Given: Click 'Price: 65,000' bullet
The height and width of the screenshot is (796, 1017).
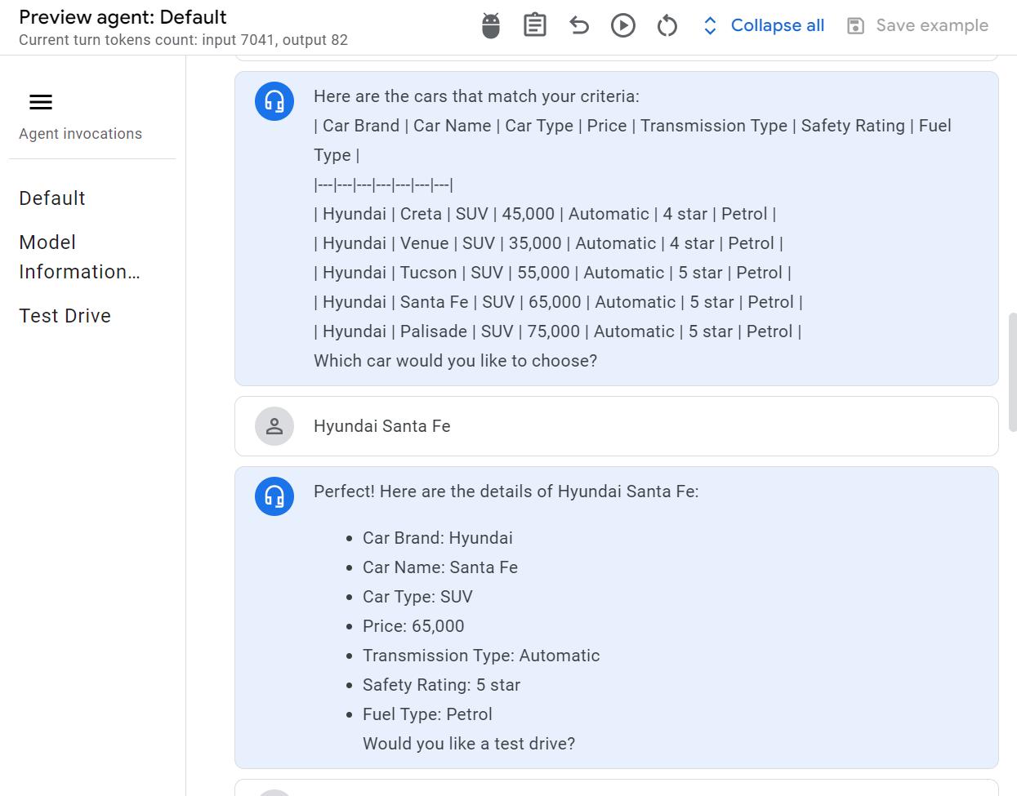Looking at the screenshot, I should [413, 626].
